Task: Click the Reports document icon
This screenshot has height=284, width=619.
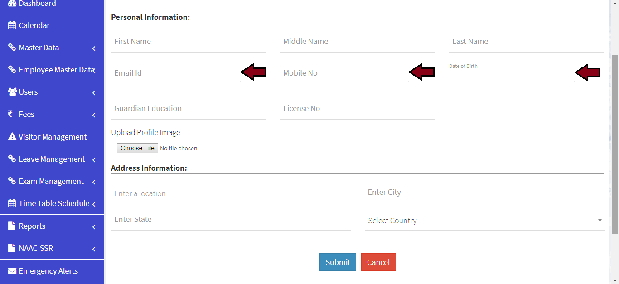Action: (x=12, y=226)
